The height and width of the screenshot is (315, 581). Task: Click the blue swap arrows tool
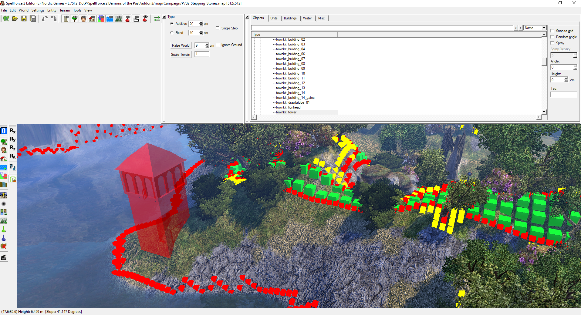pos(13,167)
